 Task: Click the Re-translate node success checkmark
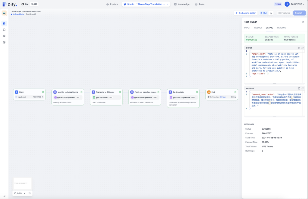click(x=197, y=92)
